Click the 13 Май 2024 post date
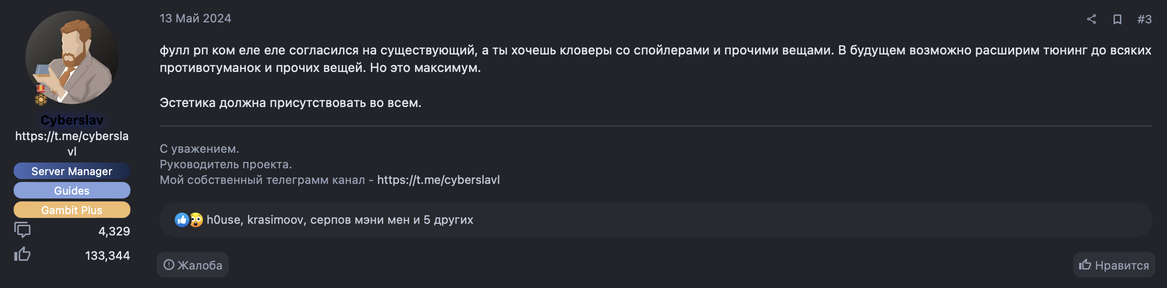 tap(196, 18)
